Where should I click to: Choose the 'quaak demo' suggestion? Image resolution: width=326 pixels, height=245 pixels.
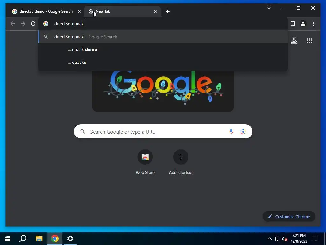coord(163,49)
